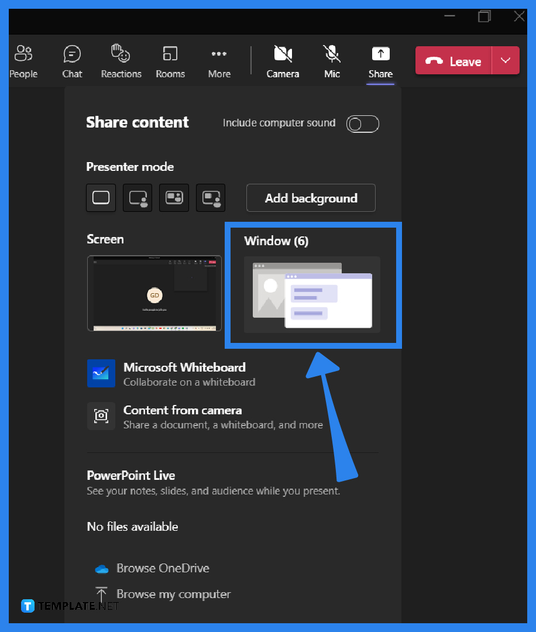Open the More actions menu

(x=219, y=60)
